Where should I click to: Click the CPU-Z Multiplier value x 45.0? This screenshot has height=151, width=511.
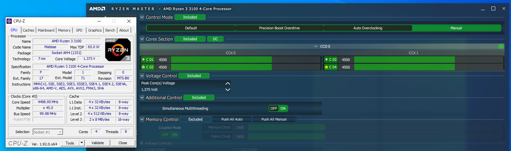tap(48, 108)
